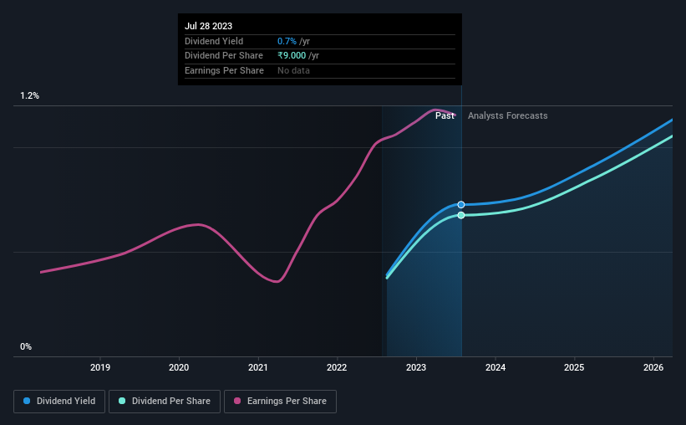The height and width of the screenshot is (425, 686).
Task: Click the 2023 x-axis label
Action: pos(416,367)
